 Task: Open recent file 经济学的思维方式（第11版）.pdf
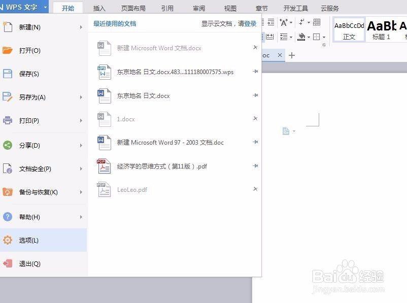click(162, 166)
